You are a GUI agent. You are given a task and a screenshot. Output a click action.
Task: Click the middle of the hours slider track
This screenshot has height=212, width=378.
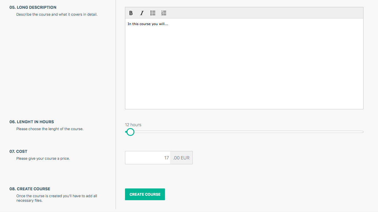pyautogui.click(x=244, y=132)
